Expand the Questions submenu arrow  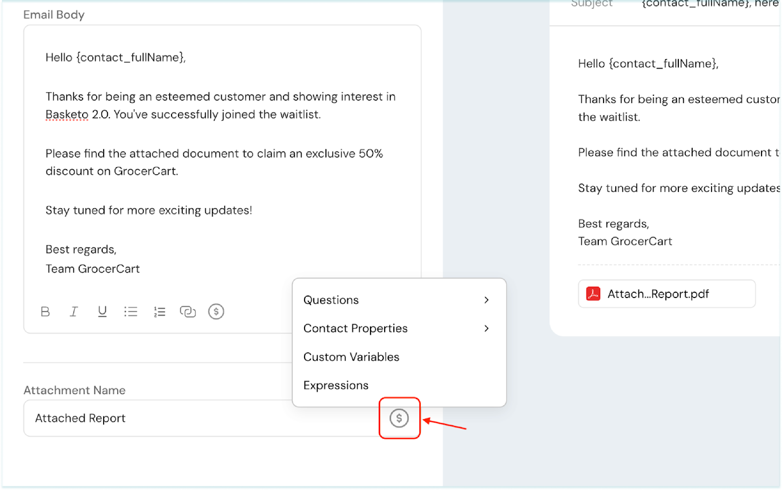pos(486,300)
